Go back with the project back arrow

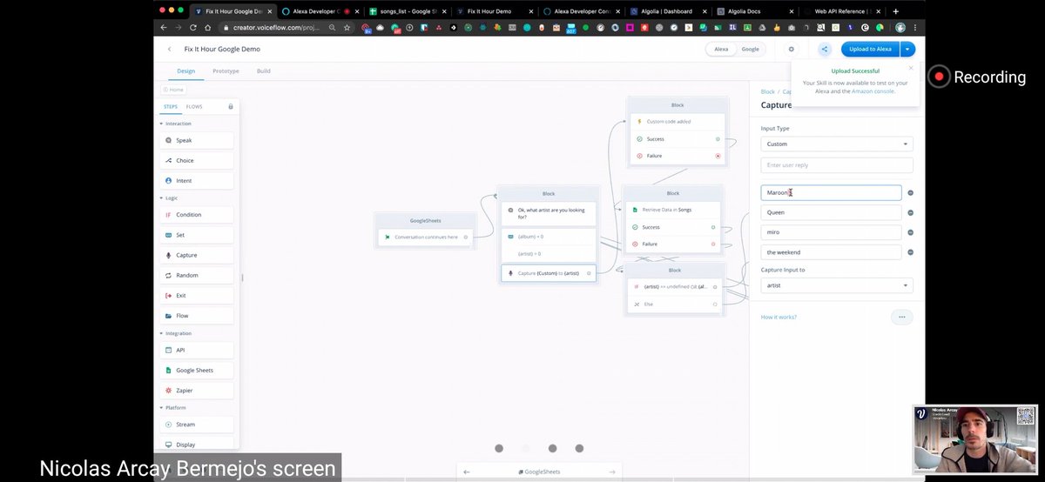pyautogui.click(x=169, y=50)
